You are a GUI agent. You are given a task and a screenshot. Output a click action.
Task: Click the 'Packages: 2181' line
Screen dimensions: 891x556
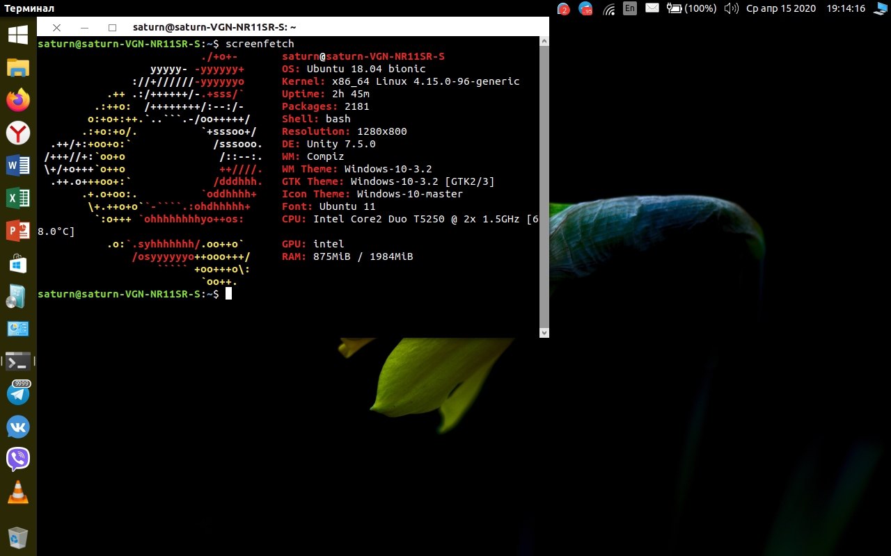pyautogui.click(x=326, y=106)
